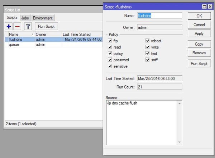Maximize the Script flushdns dialog
215x158 pixels.
tap(204, 6)
